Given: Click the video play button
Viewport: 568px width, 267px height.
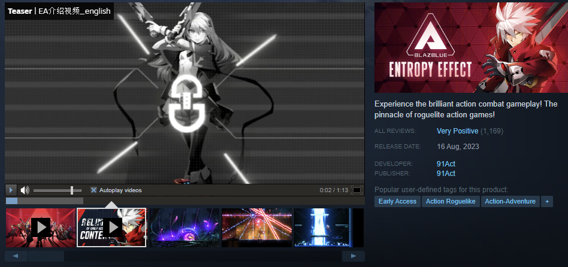Looking at the screenshot, I should 11,190.
